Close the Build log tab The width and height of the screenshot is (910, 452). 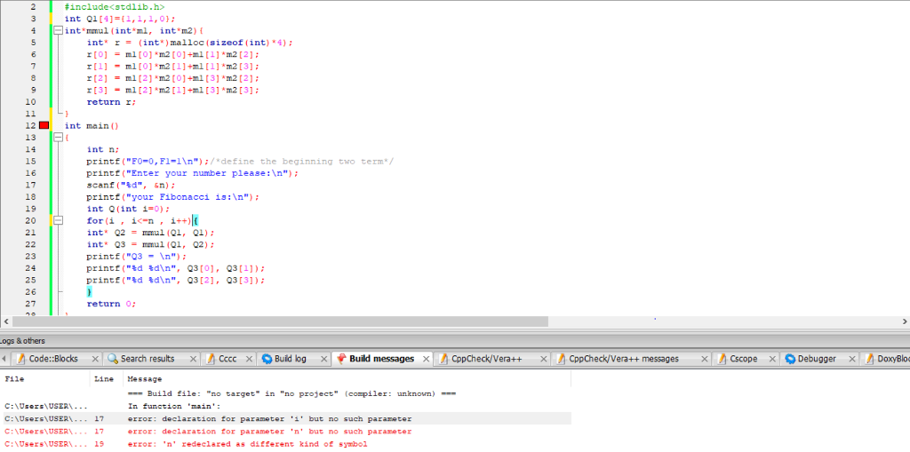point(323,359)
